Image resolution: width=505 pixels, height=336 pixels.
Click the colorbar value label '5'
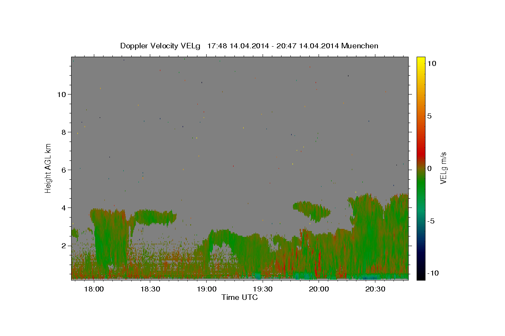click(x=429, y=116)
